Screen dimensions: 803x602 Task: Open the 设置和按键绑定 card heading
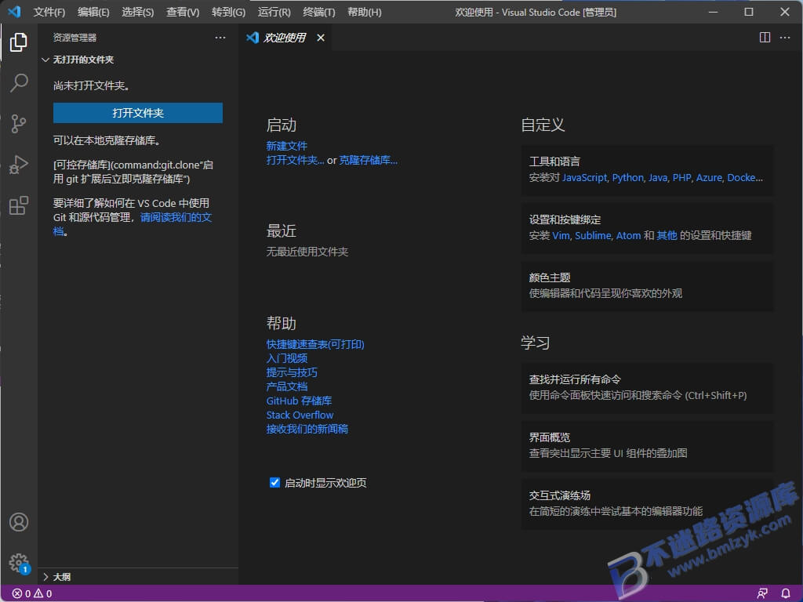click(565, 220)
